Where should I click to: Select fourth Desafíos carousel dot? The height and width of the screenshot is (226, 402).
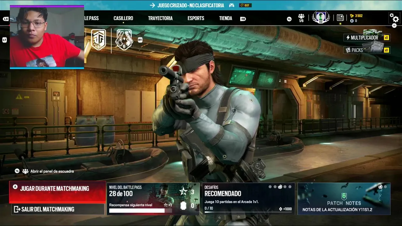coord(285,187)
